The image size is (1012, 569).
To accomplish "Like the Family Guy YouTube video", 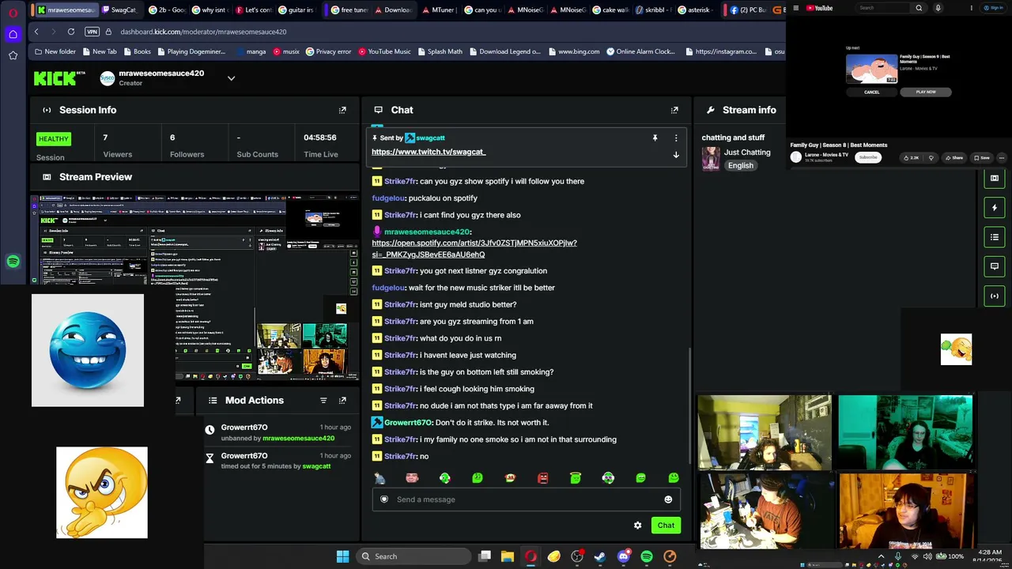I will click(912, 157).
